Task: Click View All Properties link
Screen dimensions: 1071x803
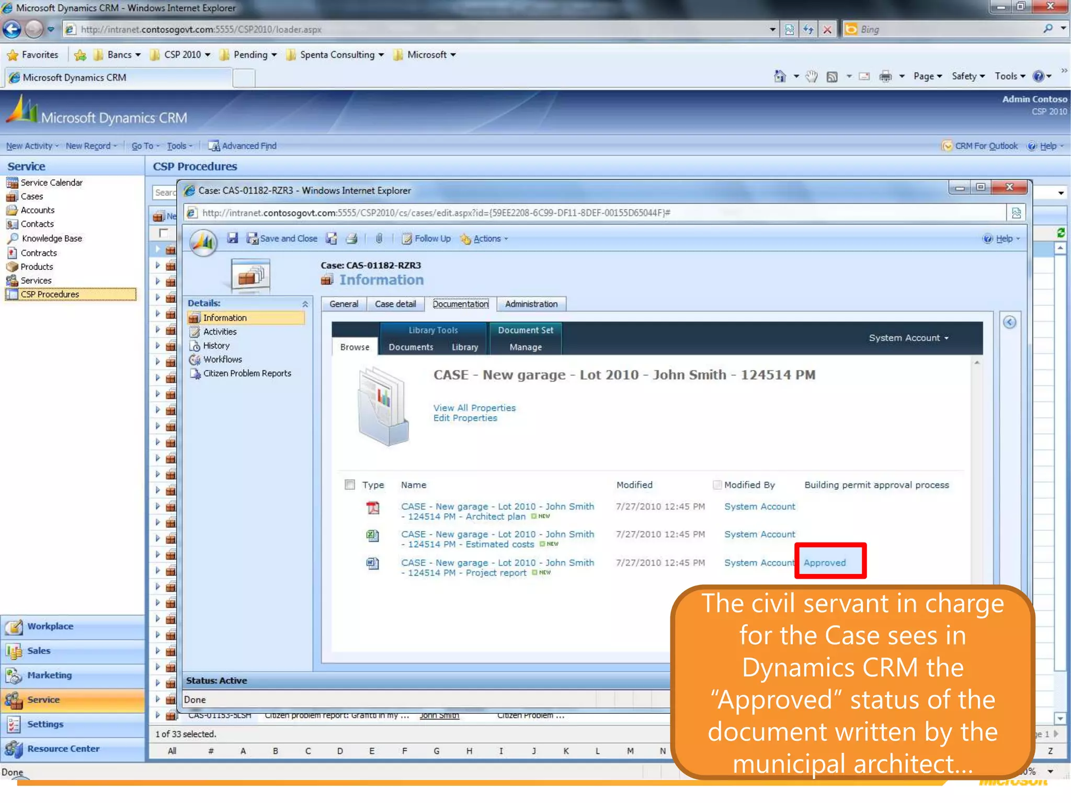Action: click(x=474, y=408)
